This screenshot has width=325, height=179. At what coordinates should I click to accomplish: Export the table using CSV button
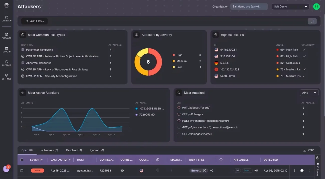(x=308, y=150)
